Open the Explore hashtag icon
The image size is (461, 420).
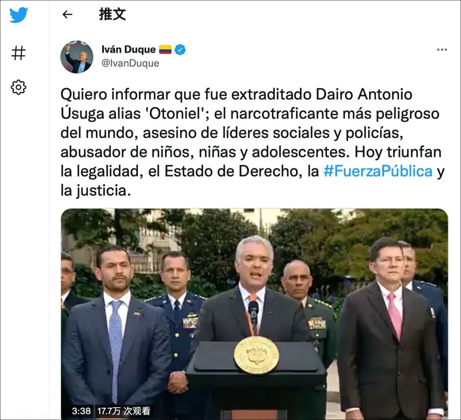[18, 53]
